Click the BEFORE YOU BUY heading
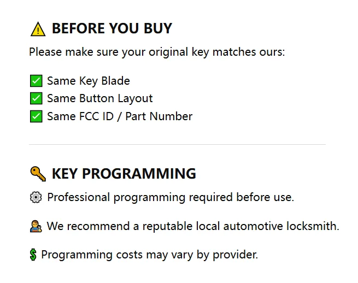The width and height of the screenshot is (358, 283). [x=112, y=28]
